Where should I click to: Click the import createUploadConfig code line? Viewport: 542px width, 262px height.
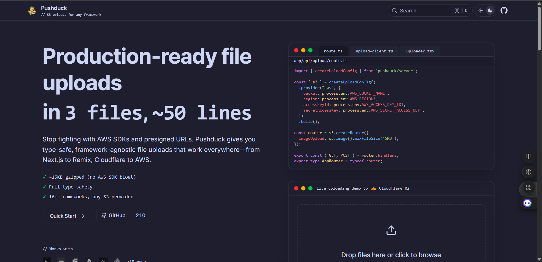tap(355, 71)
